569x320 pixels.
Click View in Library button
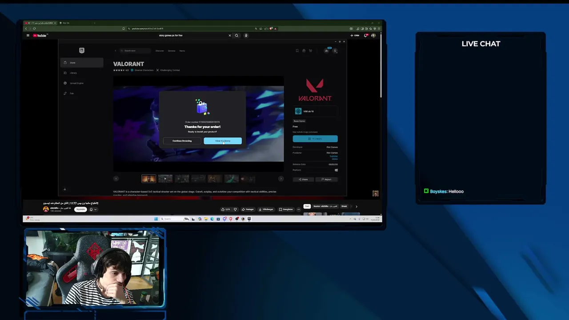[223, 141]
